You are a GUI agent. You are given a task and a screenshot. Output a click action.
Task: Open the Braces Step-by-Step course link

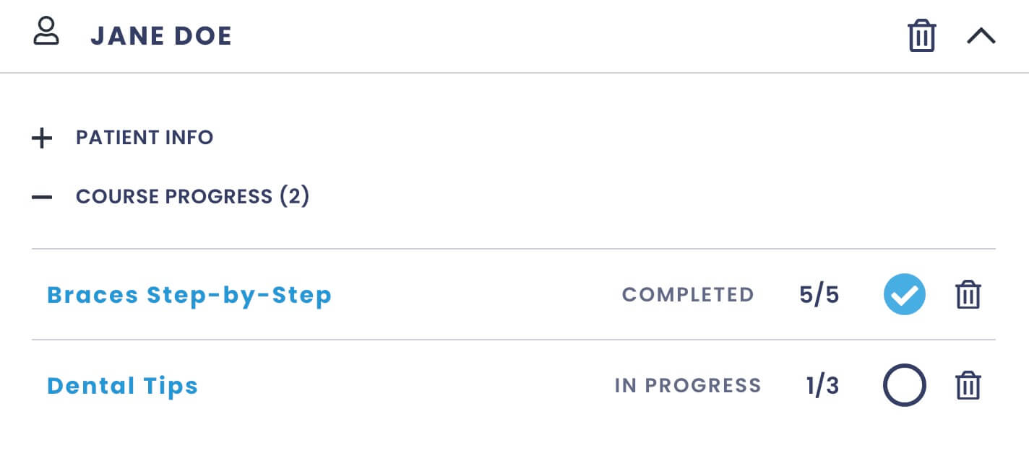coord(189,295)
